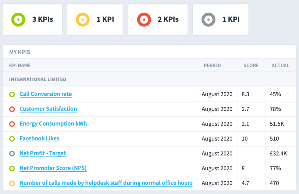The image size is (299, 194).
Task: Click the PERIOD column header
Action: 212,65
